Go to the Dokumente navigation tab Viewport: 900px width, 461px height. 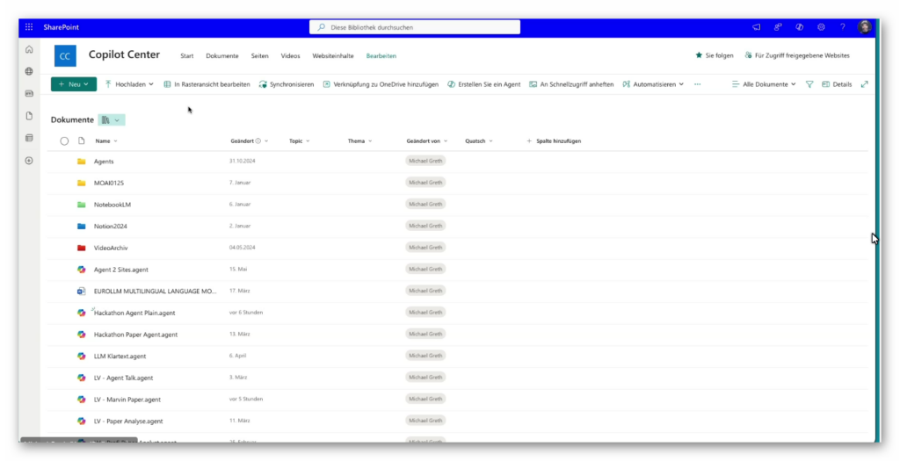[222, 56]
